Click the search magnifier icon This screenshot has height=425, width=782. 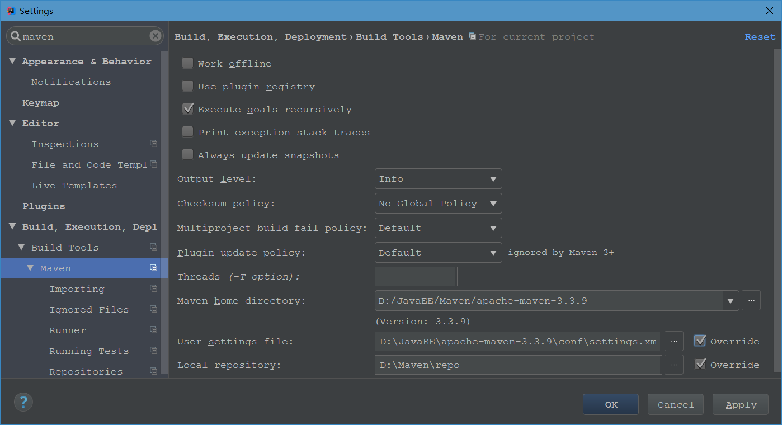tap(15, 36)
